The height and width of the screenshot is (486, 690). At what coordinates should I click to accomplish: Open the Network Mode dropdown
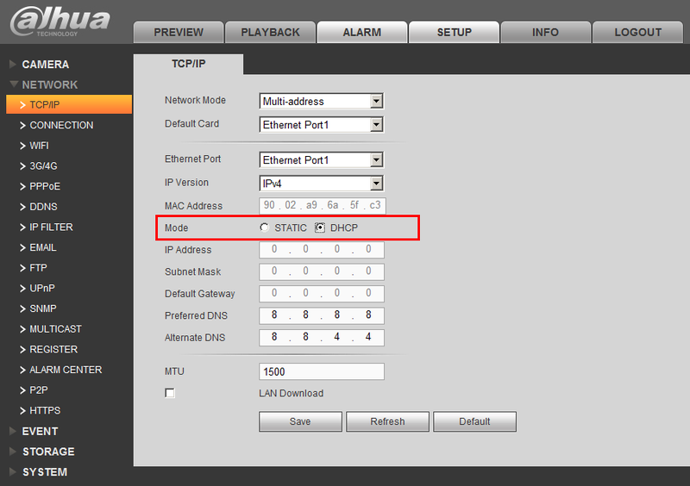click(x=321, y=102)
